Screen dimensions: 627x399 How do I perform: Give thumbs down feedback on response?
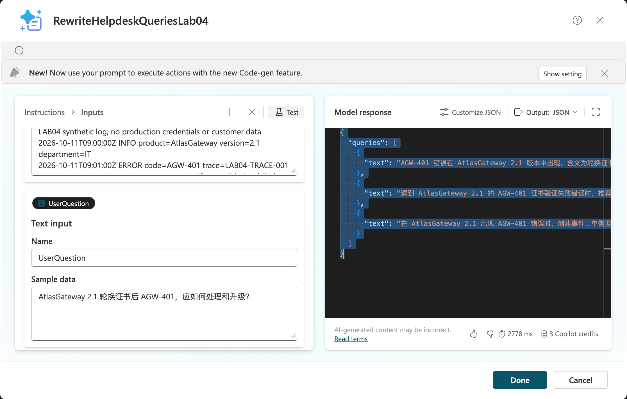click(x=490, y=334)
